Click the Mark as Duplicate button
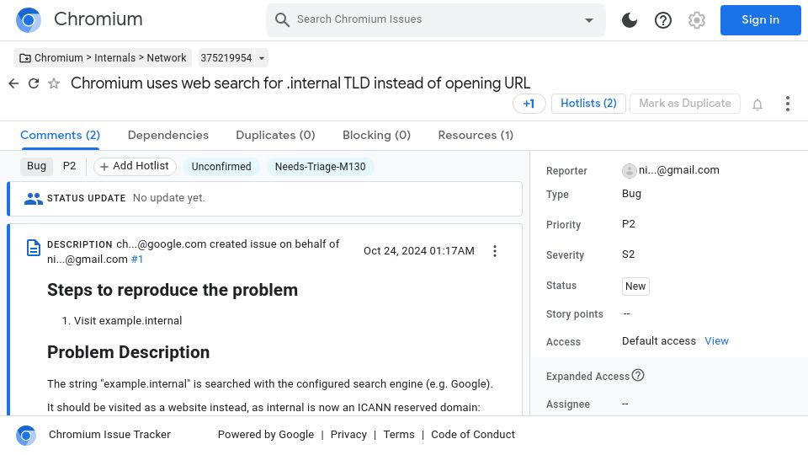Viewport: 808px width, 455px height. [685, 103]
